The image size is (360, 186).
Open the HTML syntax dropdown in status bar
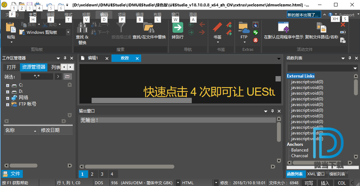(x=216, y=183)
